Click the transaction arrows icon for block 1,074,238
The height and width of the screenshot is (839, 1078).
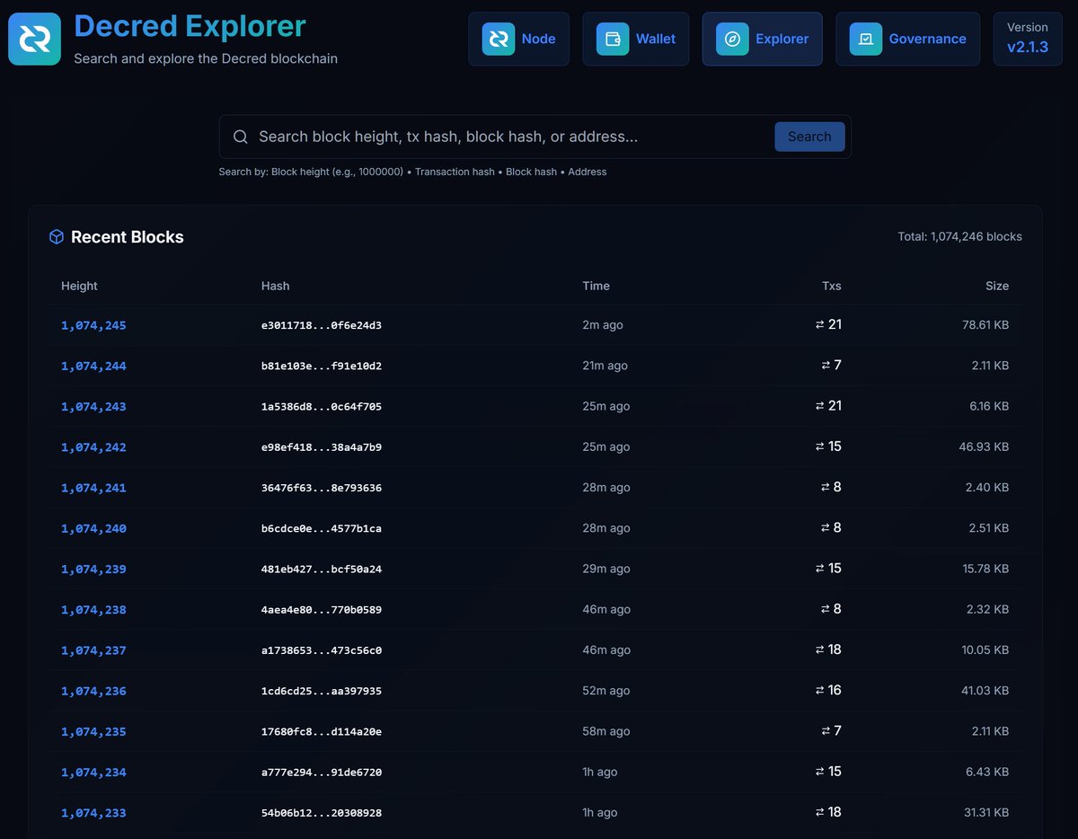(x=826, y=609)
